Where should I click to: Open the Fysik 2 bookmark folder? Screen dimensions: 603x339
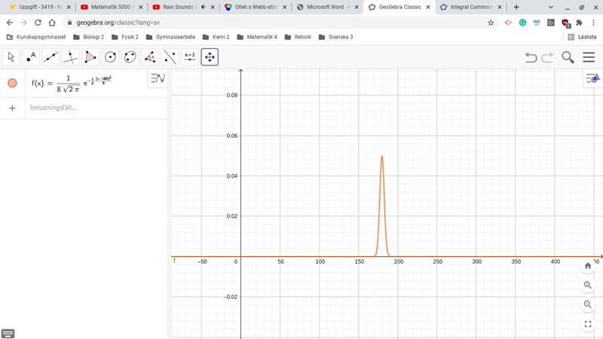pyautogui.click(x=125, y=37)
